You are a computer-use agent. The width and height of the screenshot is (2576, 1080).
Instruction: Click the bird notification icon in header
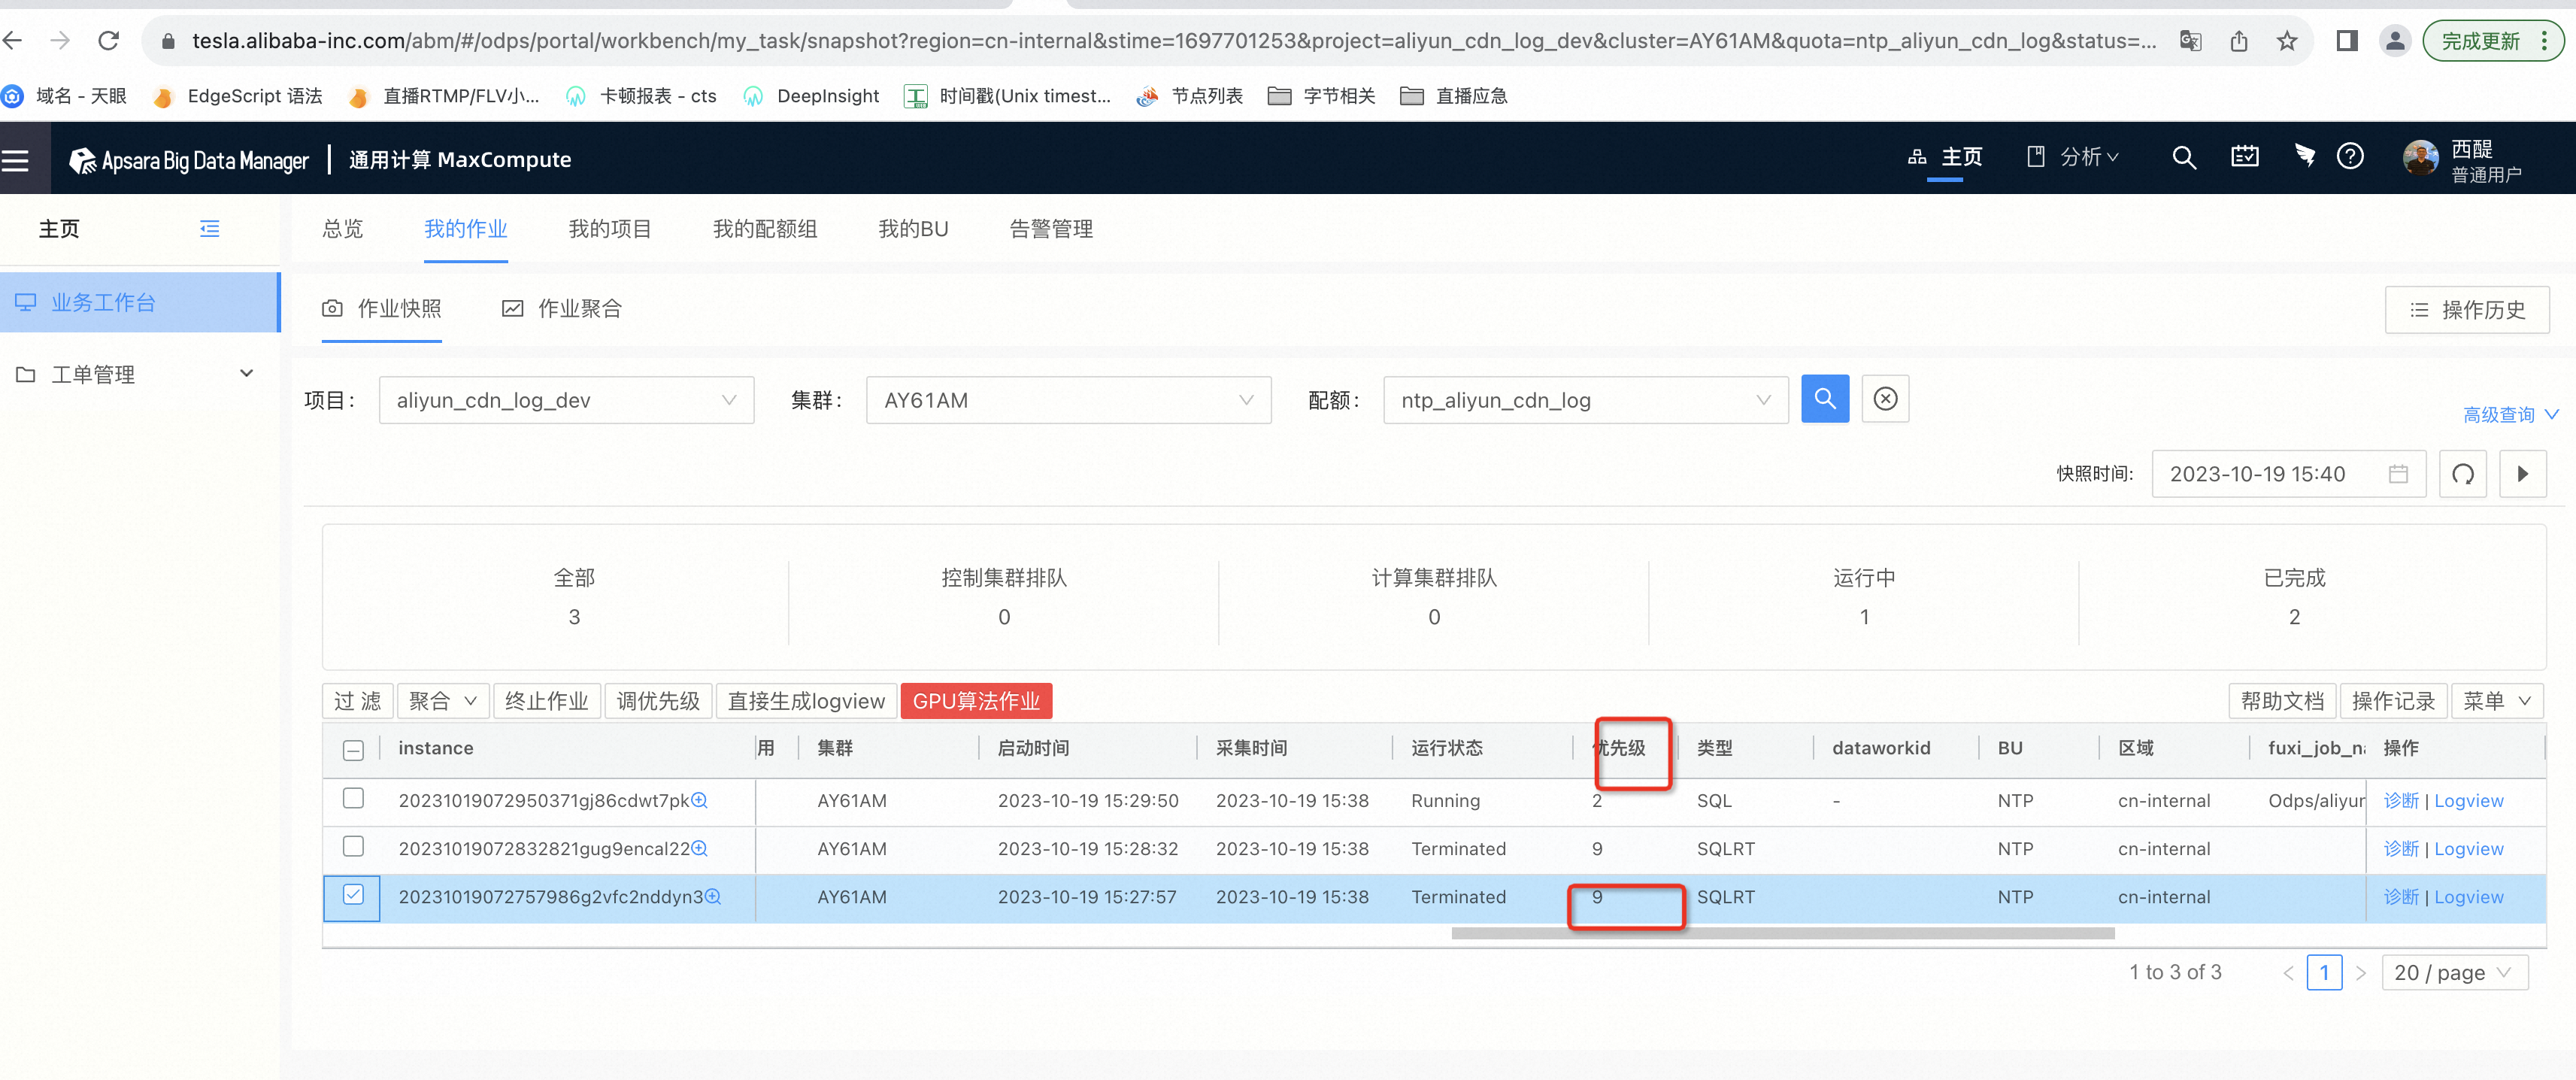tap(2305, 156)
